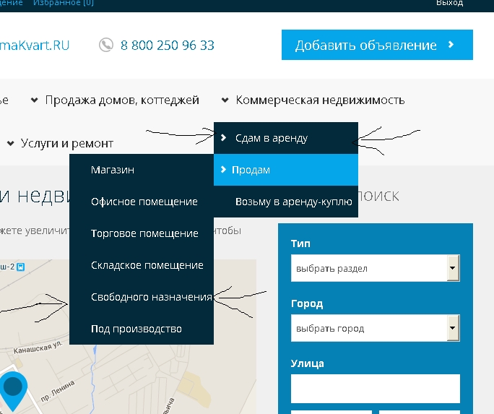
Task: Click the bus stop icon on map
Action: point(20,266)
